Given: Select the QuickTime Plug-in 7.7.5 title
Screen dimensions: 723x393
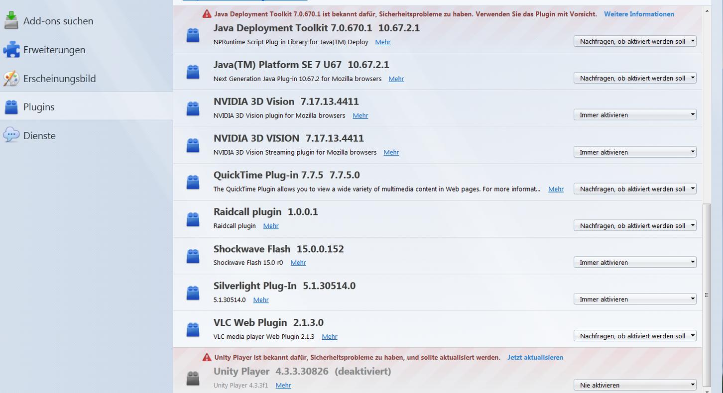Looking at the screenshot, I should tap(286, 175).
